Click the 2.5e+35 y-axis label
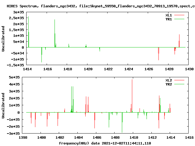This screenshot has width=195, height=146. [x=16, y=18]
